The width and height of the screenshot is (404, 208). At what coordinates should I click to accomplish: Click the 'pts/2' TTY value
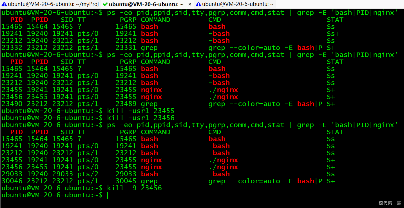(x=88, y=174)
